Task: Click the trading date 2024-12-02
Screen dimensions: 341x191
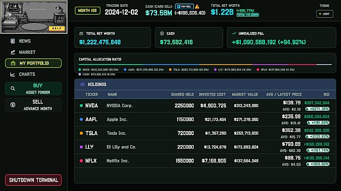Action: 122,12
